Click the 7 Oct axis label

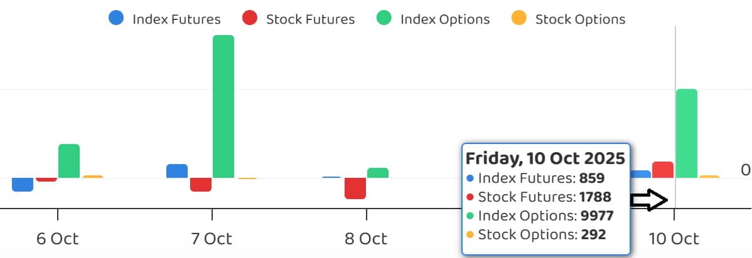click(x=212, y=239)
